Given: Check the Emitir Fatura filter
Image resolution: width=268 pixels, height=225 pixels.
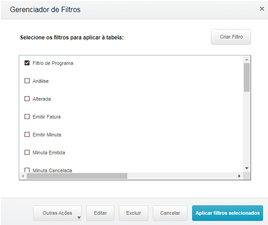Looking at the screenshot, I should pyautogui.click(x=27, y=117).
